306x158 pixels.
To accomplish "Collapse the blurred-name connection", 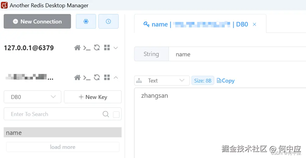I will (x=116, y=78).
